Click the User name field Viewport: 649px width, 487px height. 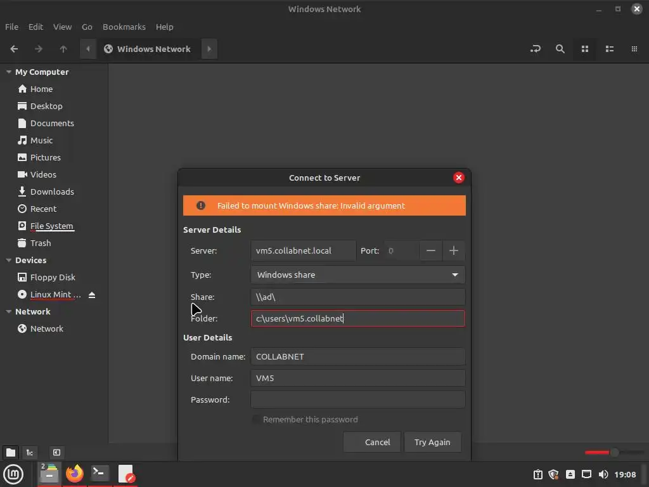click(x=357, y=378)
